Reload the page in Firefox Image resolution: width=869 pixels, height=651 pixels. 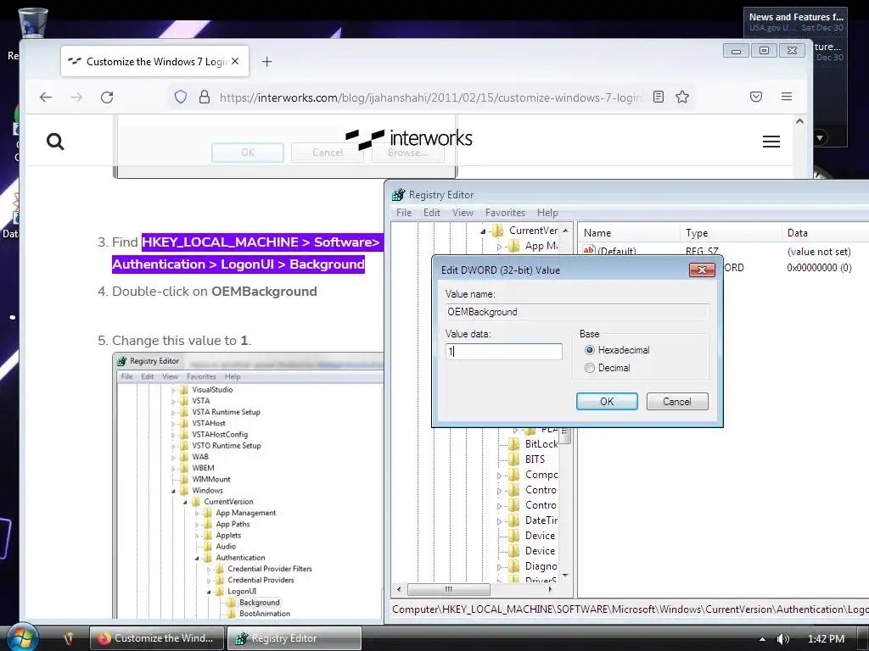[107, 97]
